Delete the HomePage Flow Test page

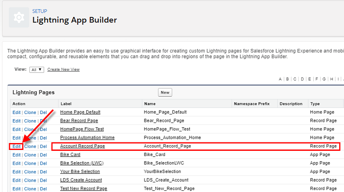(43, 130)
